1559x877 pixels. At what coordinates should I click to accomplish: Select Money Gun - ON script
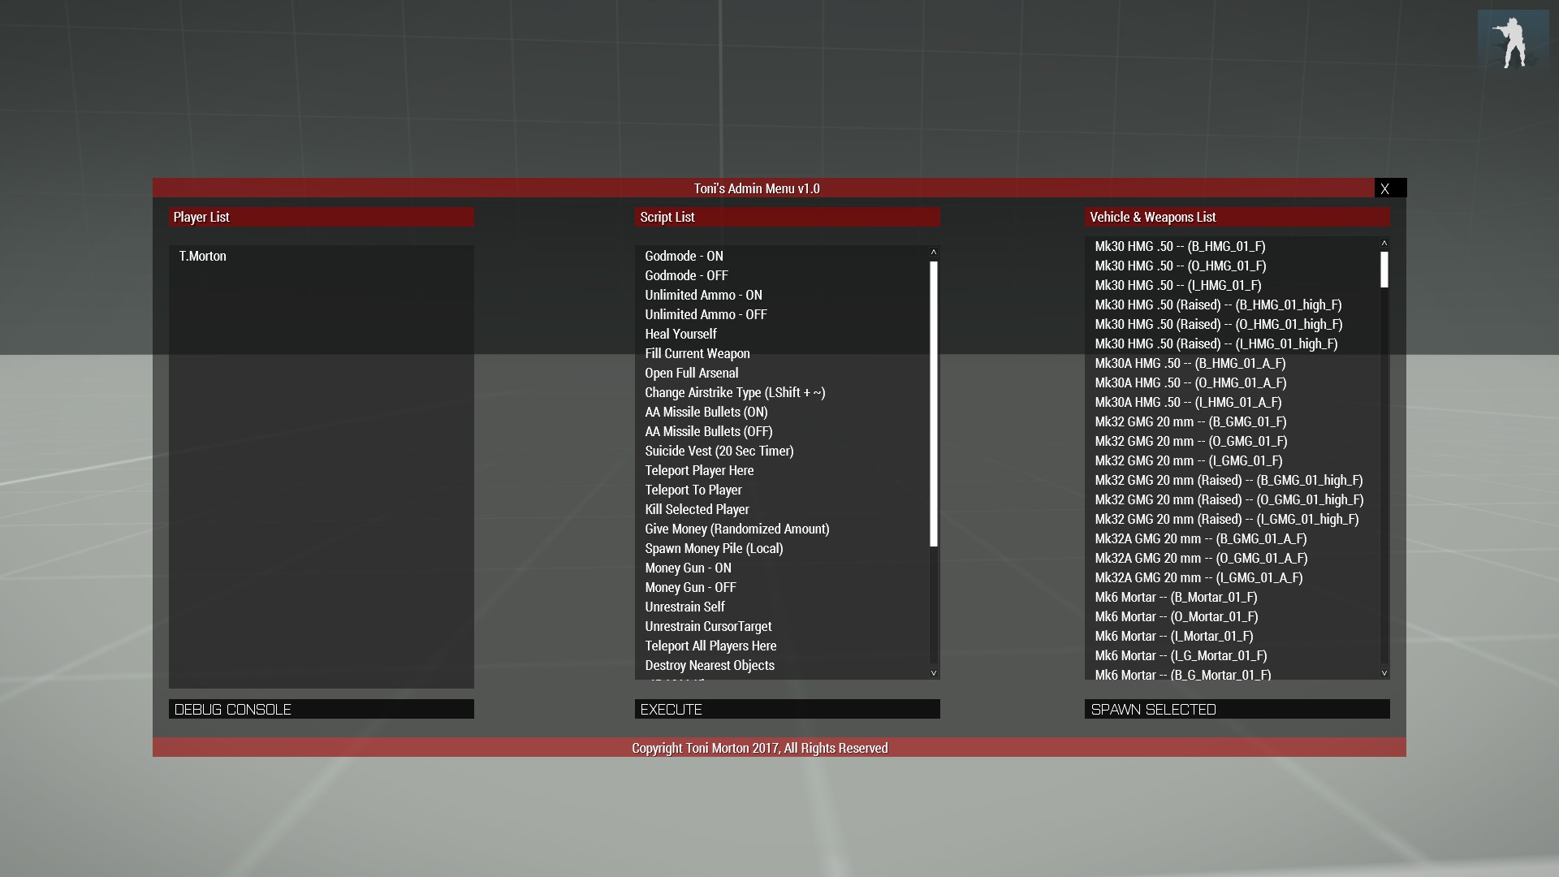688,568
